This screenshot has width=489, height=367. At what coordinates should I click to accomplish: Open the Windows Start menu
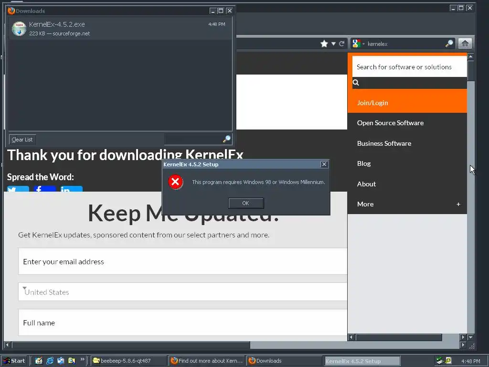click(14, 361)
